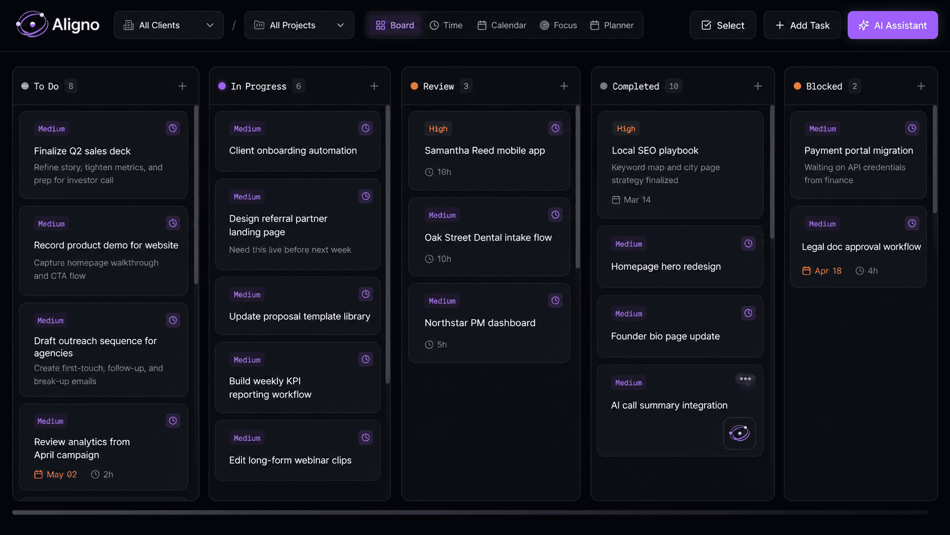Click clock icon on Founder bio page update card
Image resolution: width=950 pixels, height=535 pixels.
(x=749, y=313)
